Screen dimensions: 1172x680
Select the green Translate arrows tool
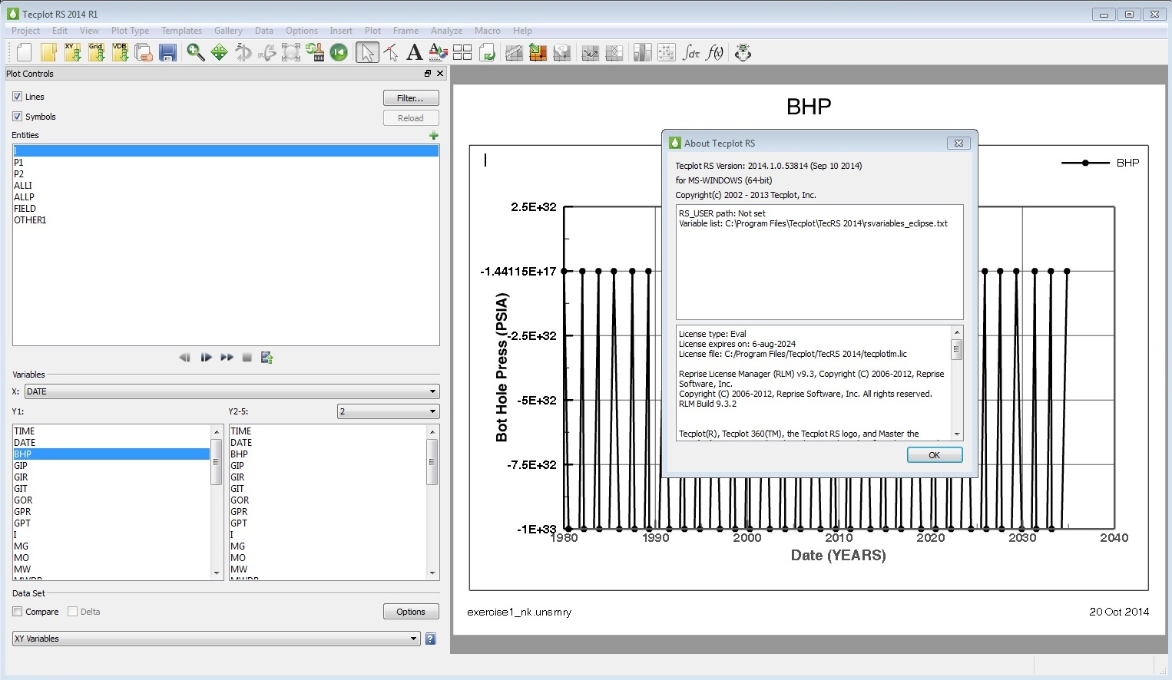pyautogui.click(x=220, y=52)
